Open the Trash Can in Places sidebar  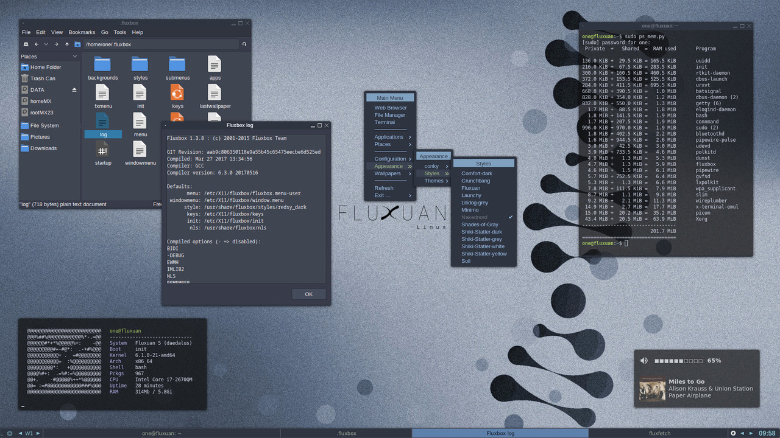coord(43,78)
